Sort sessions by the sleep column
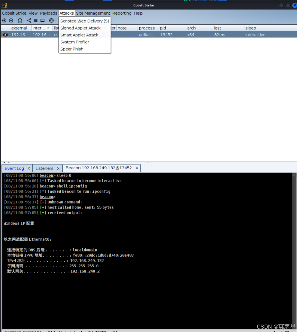Viewport: 297px width, 332px height. tap(271, 28)
